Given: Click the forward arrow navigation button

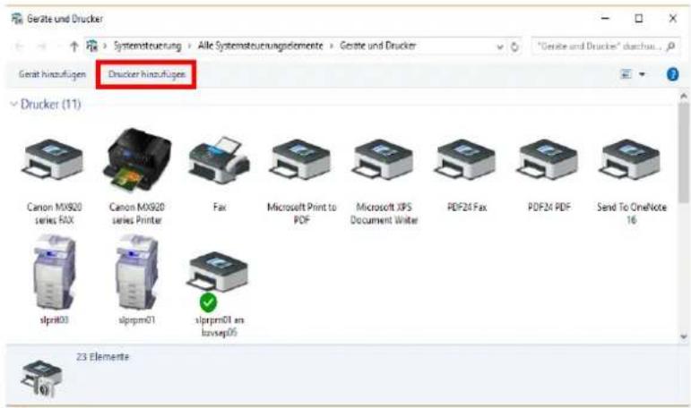Looking at the screenshot, I should coord(42,47).
